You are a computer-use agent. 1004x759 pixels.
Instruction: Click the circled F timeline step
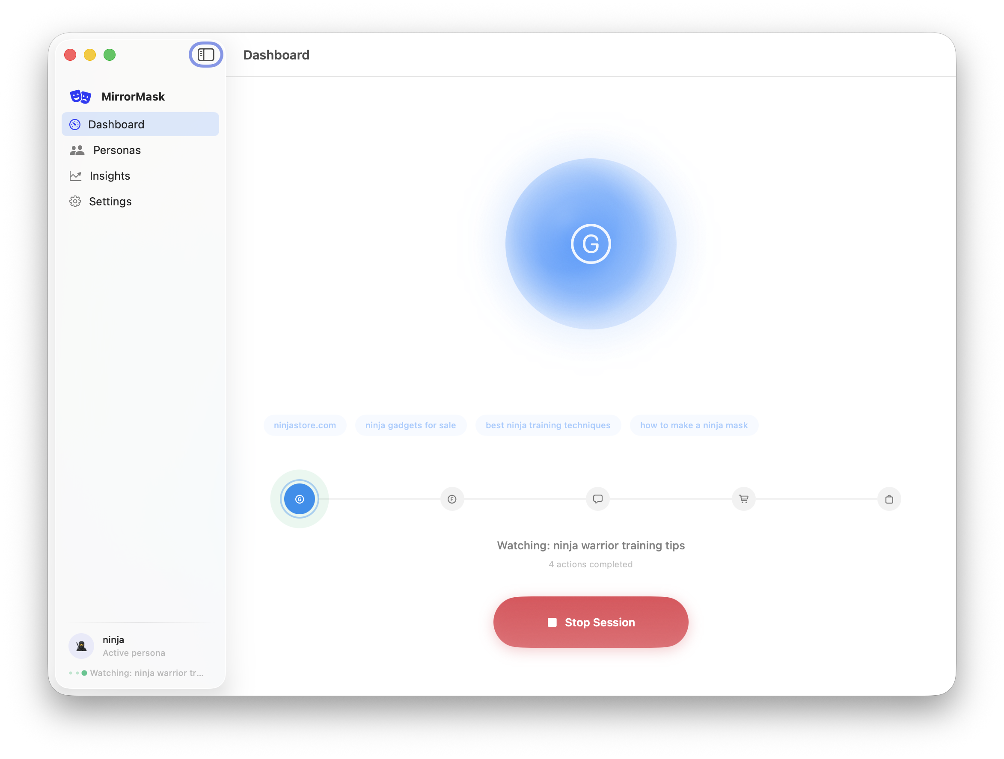pos(452,499)
